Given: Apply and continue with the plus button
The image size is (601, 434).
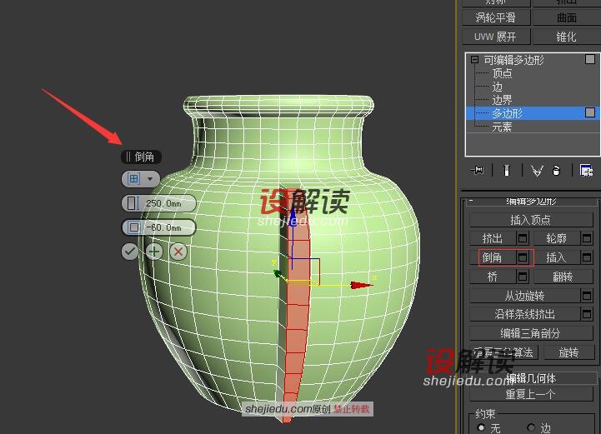Looking at the screenshot, I should coord(154,252).
